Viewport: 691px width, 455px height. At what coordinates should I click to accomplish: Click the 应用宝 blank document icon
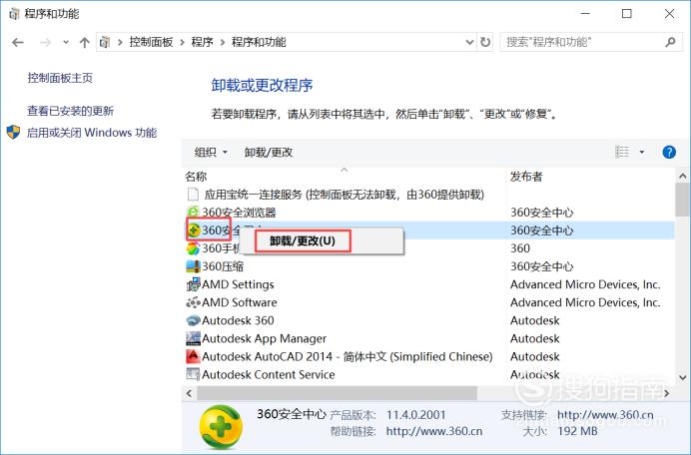193,195
